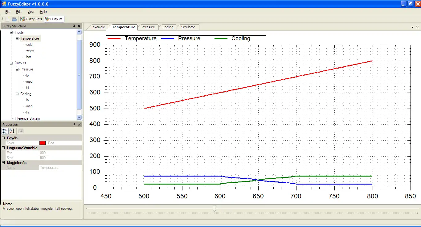The image size is (421, 227).
Task: Select the Pressure node in tree
Action: click(27, 69)
